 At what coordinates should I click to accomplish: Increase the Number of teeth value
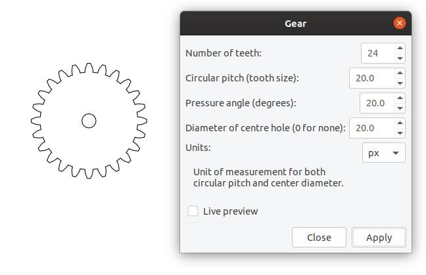pyautogui.click(x=400, y=48)
